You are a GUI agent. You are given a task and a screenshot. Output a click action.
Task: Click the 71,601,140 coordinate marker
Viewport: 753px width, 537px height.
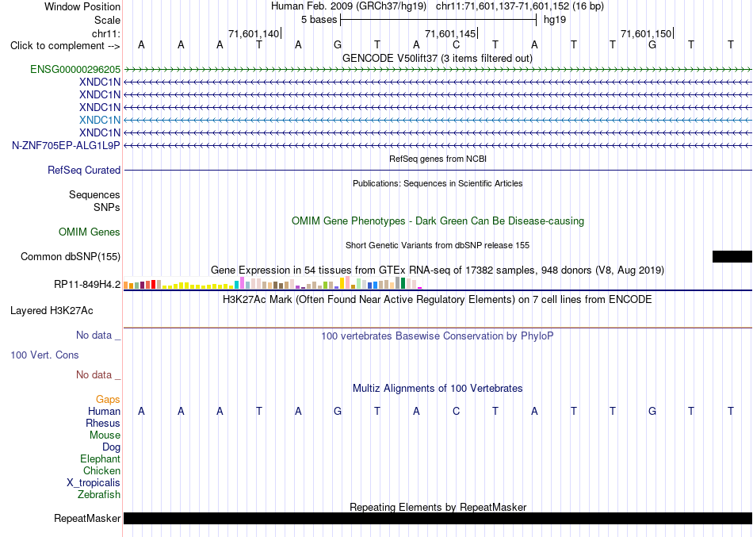[254, 33]
